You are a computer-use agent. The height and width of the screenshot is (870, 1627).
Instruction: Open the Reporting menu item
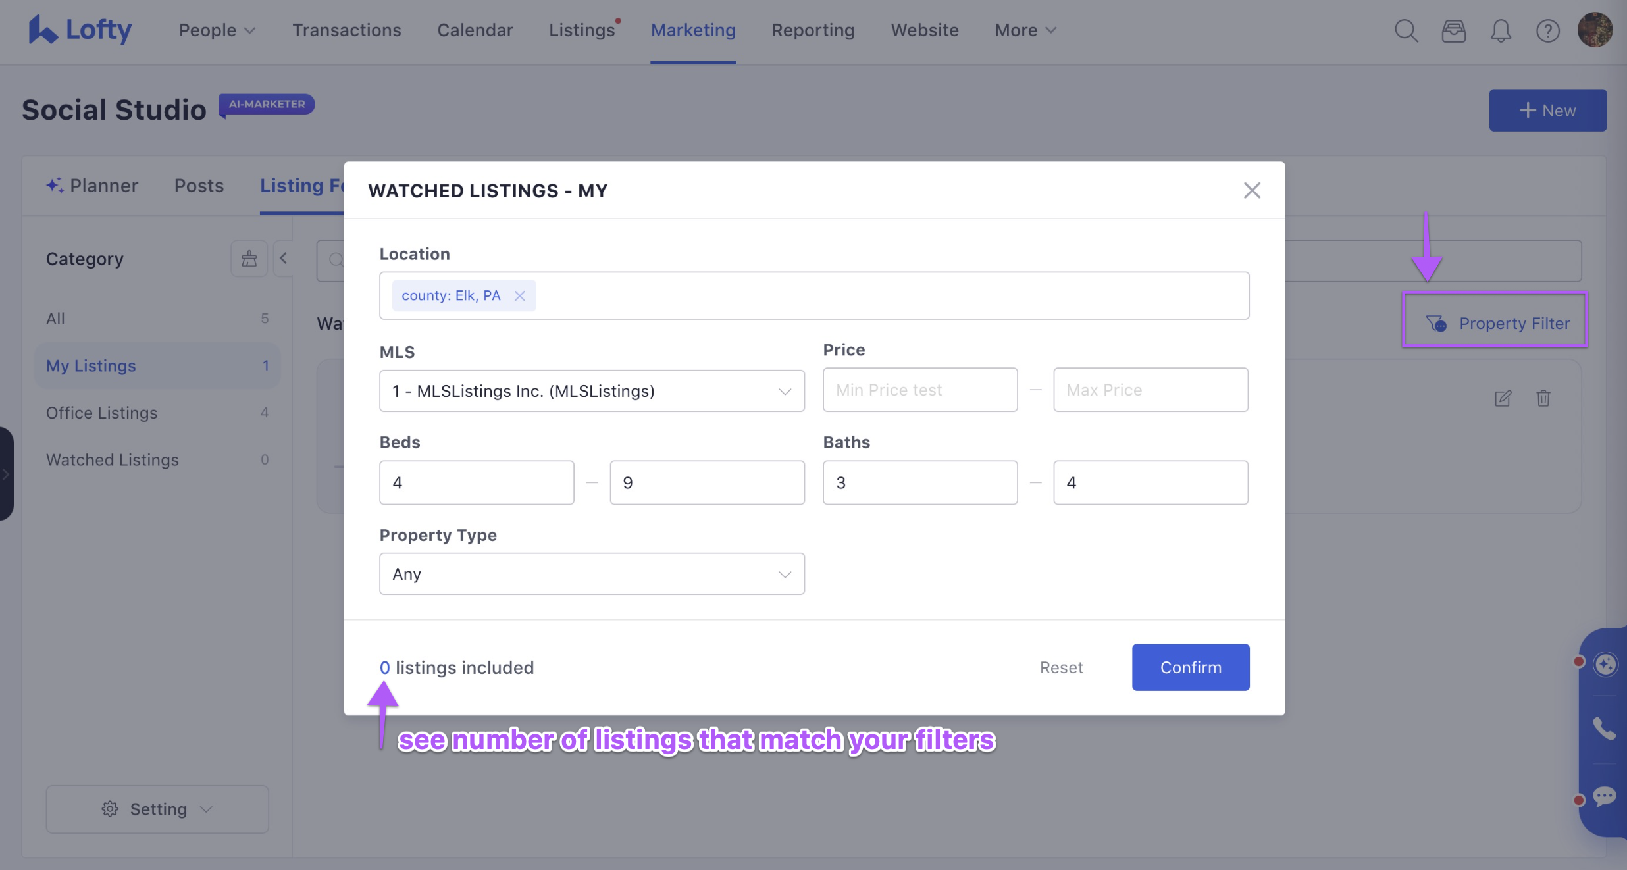click(813, 30)
